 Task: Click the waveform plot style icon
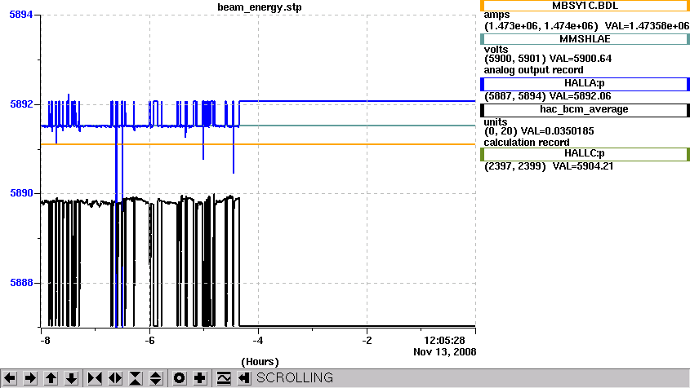pyautogui.click(x=224, y=378)
